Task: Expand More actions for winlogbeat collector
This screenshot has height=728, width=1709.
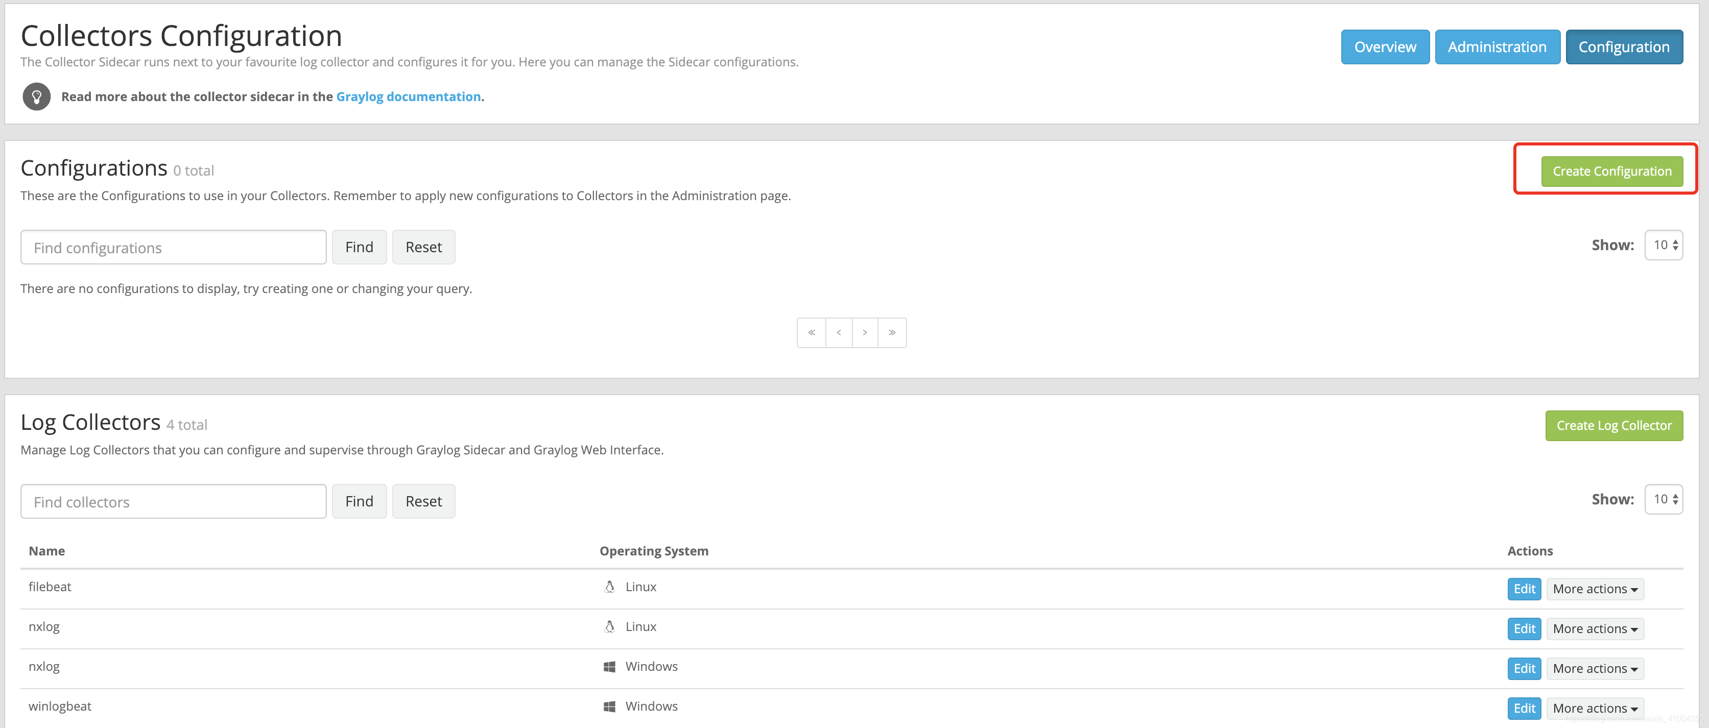Action: tap(1594, 708)
